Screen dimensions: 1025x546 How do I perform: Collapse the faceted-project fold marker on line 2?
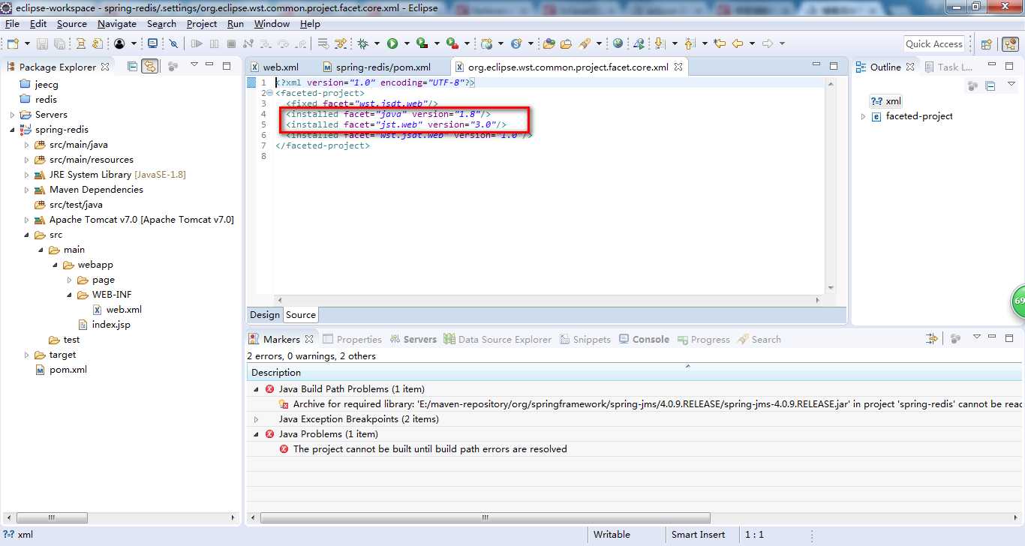coord(270,93)
